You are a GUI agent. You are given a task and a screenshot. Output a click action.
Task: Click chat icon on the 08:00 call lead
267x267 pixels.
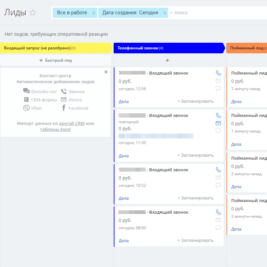click(218, 228)
